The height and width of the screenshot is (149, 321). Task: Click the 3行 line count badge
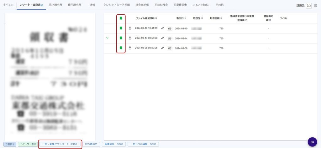169,39
